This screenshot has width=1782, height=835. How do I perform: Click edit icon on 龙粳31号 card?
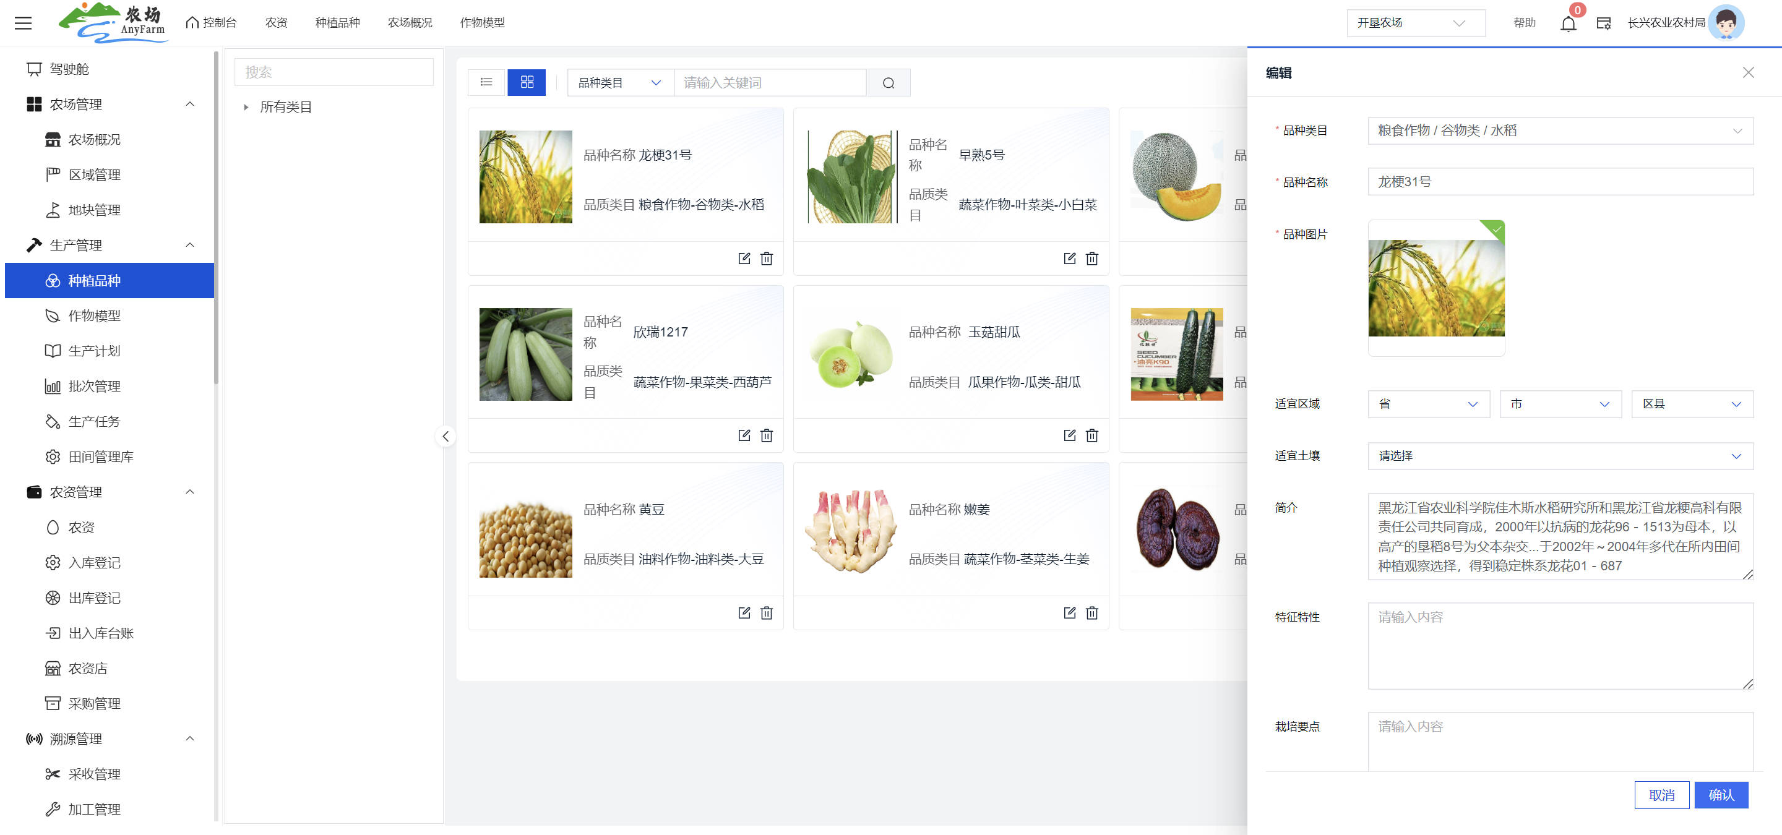tap(744, 259)
